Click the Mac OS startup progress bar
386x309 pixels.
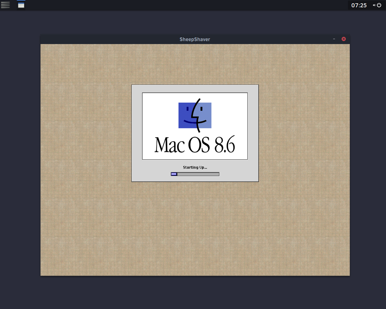pyautogui.click(x=195, y=174)
